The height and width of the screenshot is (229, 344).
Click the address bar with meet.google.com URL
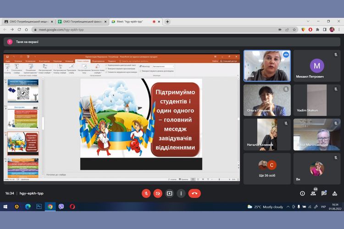click(x=138, y=30)
